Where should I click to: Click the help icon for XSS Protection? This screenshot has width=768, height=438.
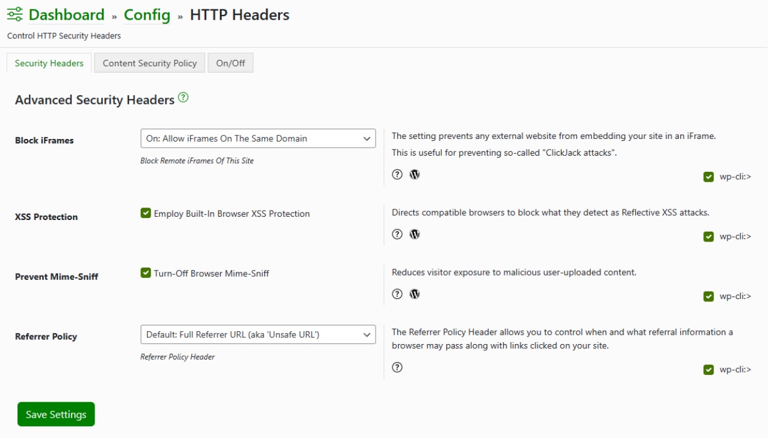click(x=399, y=234)
